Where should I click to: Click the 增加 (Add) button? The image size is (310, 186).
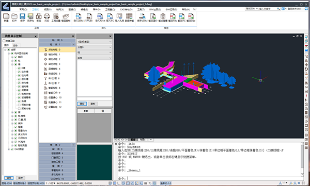[x=82, y=104]
